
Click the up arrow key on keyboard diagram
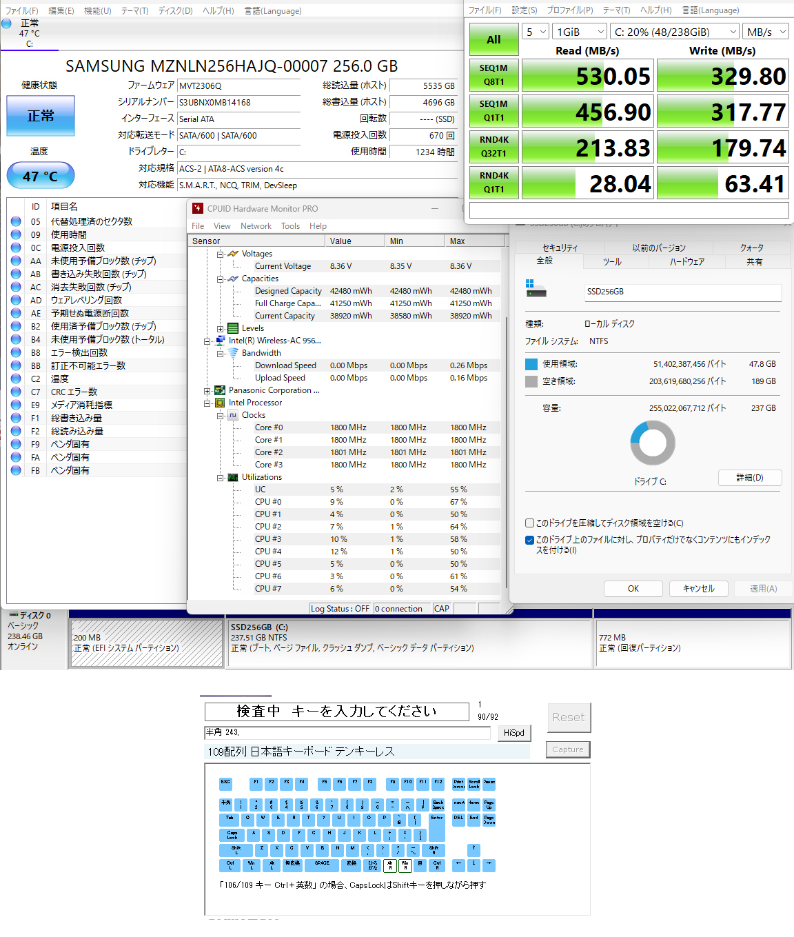(x=474, y=849)
